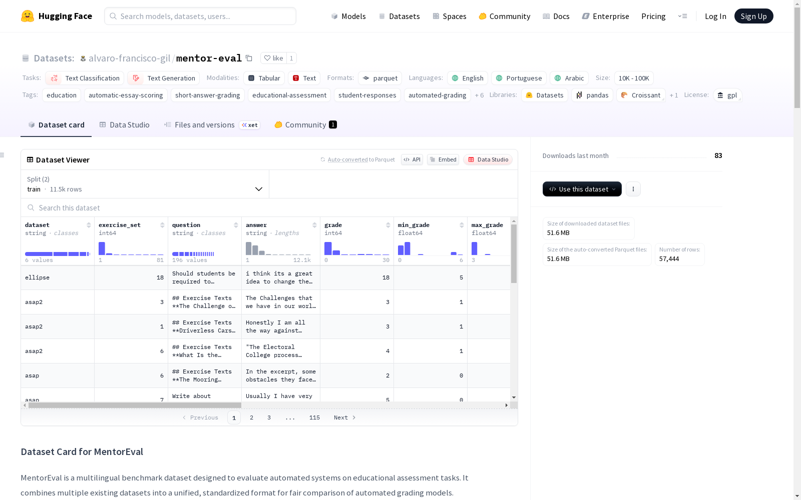Open the three-dot dataset options menu
Screen dimensions: 801x500
point(633,189)
